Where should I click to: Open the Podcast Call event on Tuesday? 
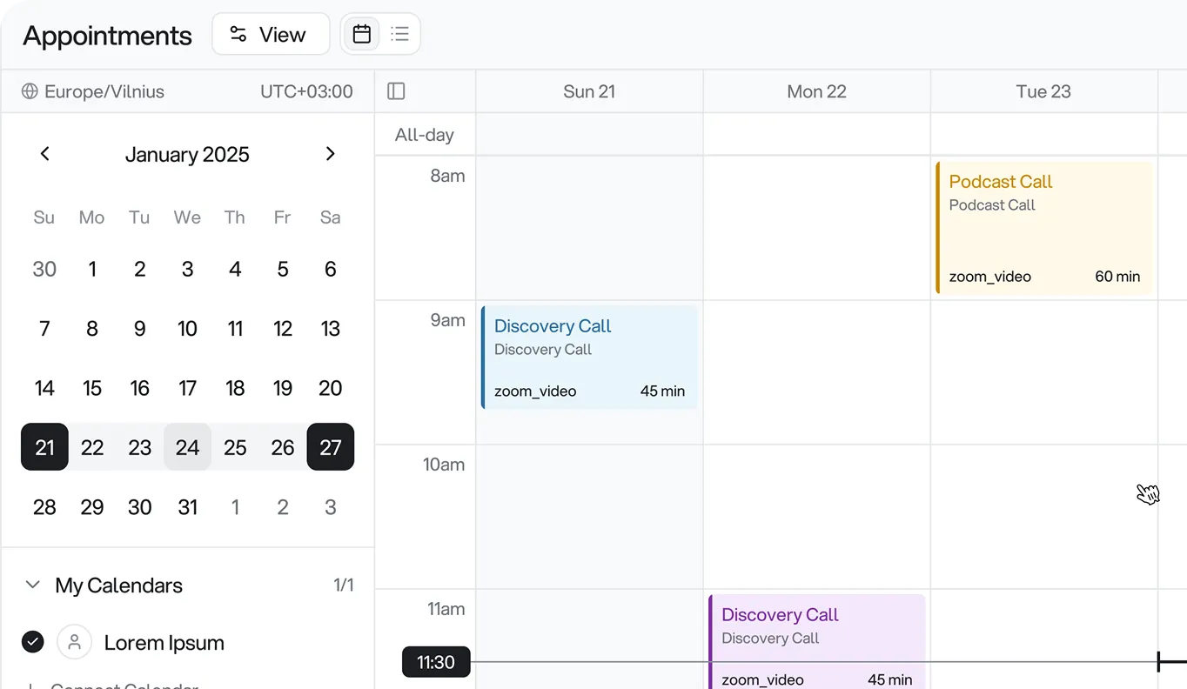tap(1043, 226)
